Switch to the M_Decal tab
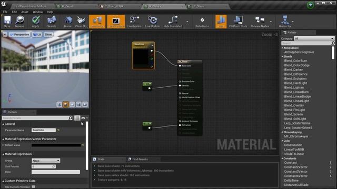Screen dimensions: 337x189 click(x=67, y=6)
